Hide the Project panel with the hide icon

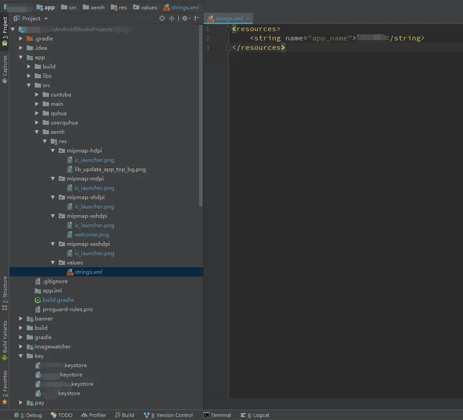[x=197, y=18]
